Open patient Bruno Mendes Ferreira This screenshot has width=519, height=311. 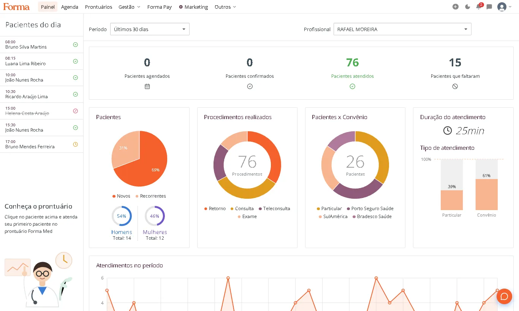coord(41,144)
